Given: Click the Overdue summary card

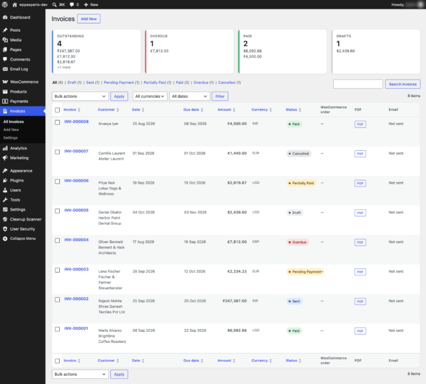Looking at the screenshot, I should tap(189, 52).
